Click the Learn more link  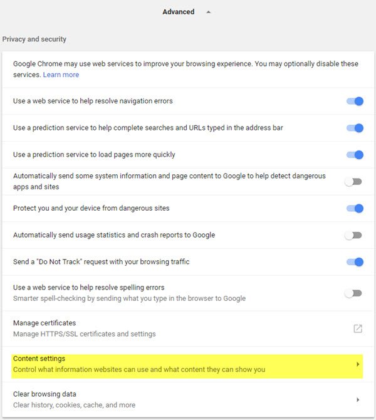coord(61,75)
